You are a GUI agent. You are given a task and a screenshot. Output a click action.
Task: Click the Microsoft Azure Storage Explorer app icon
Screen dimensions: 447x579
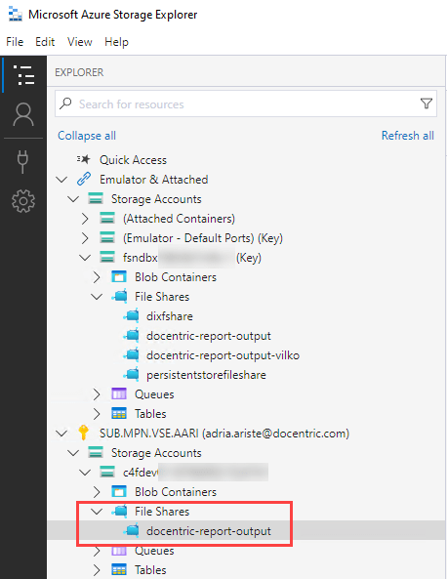pyautogui.click(x=16, y=14)
